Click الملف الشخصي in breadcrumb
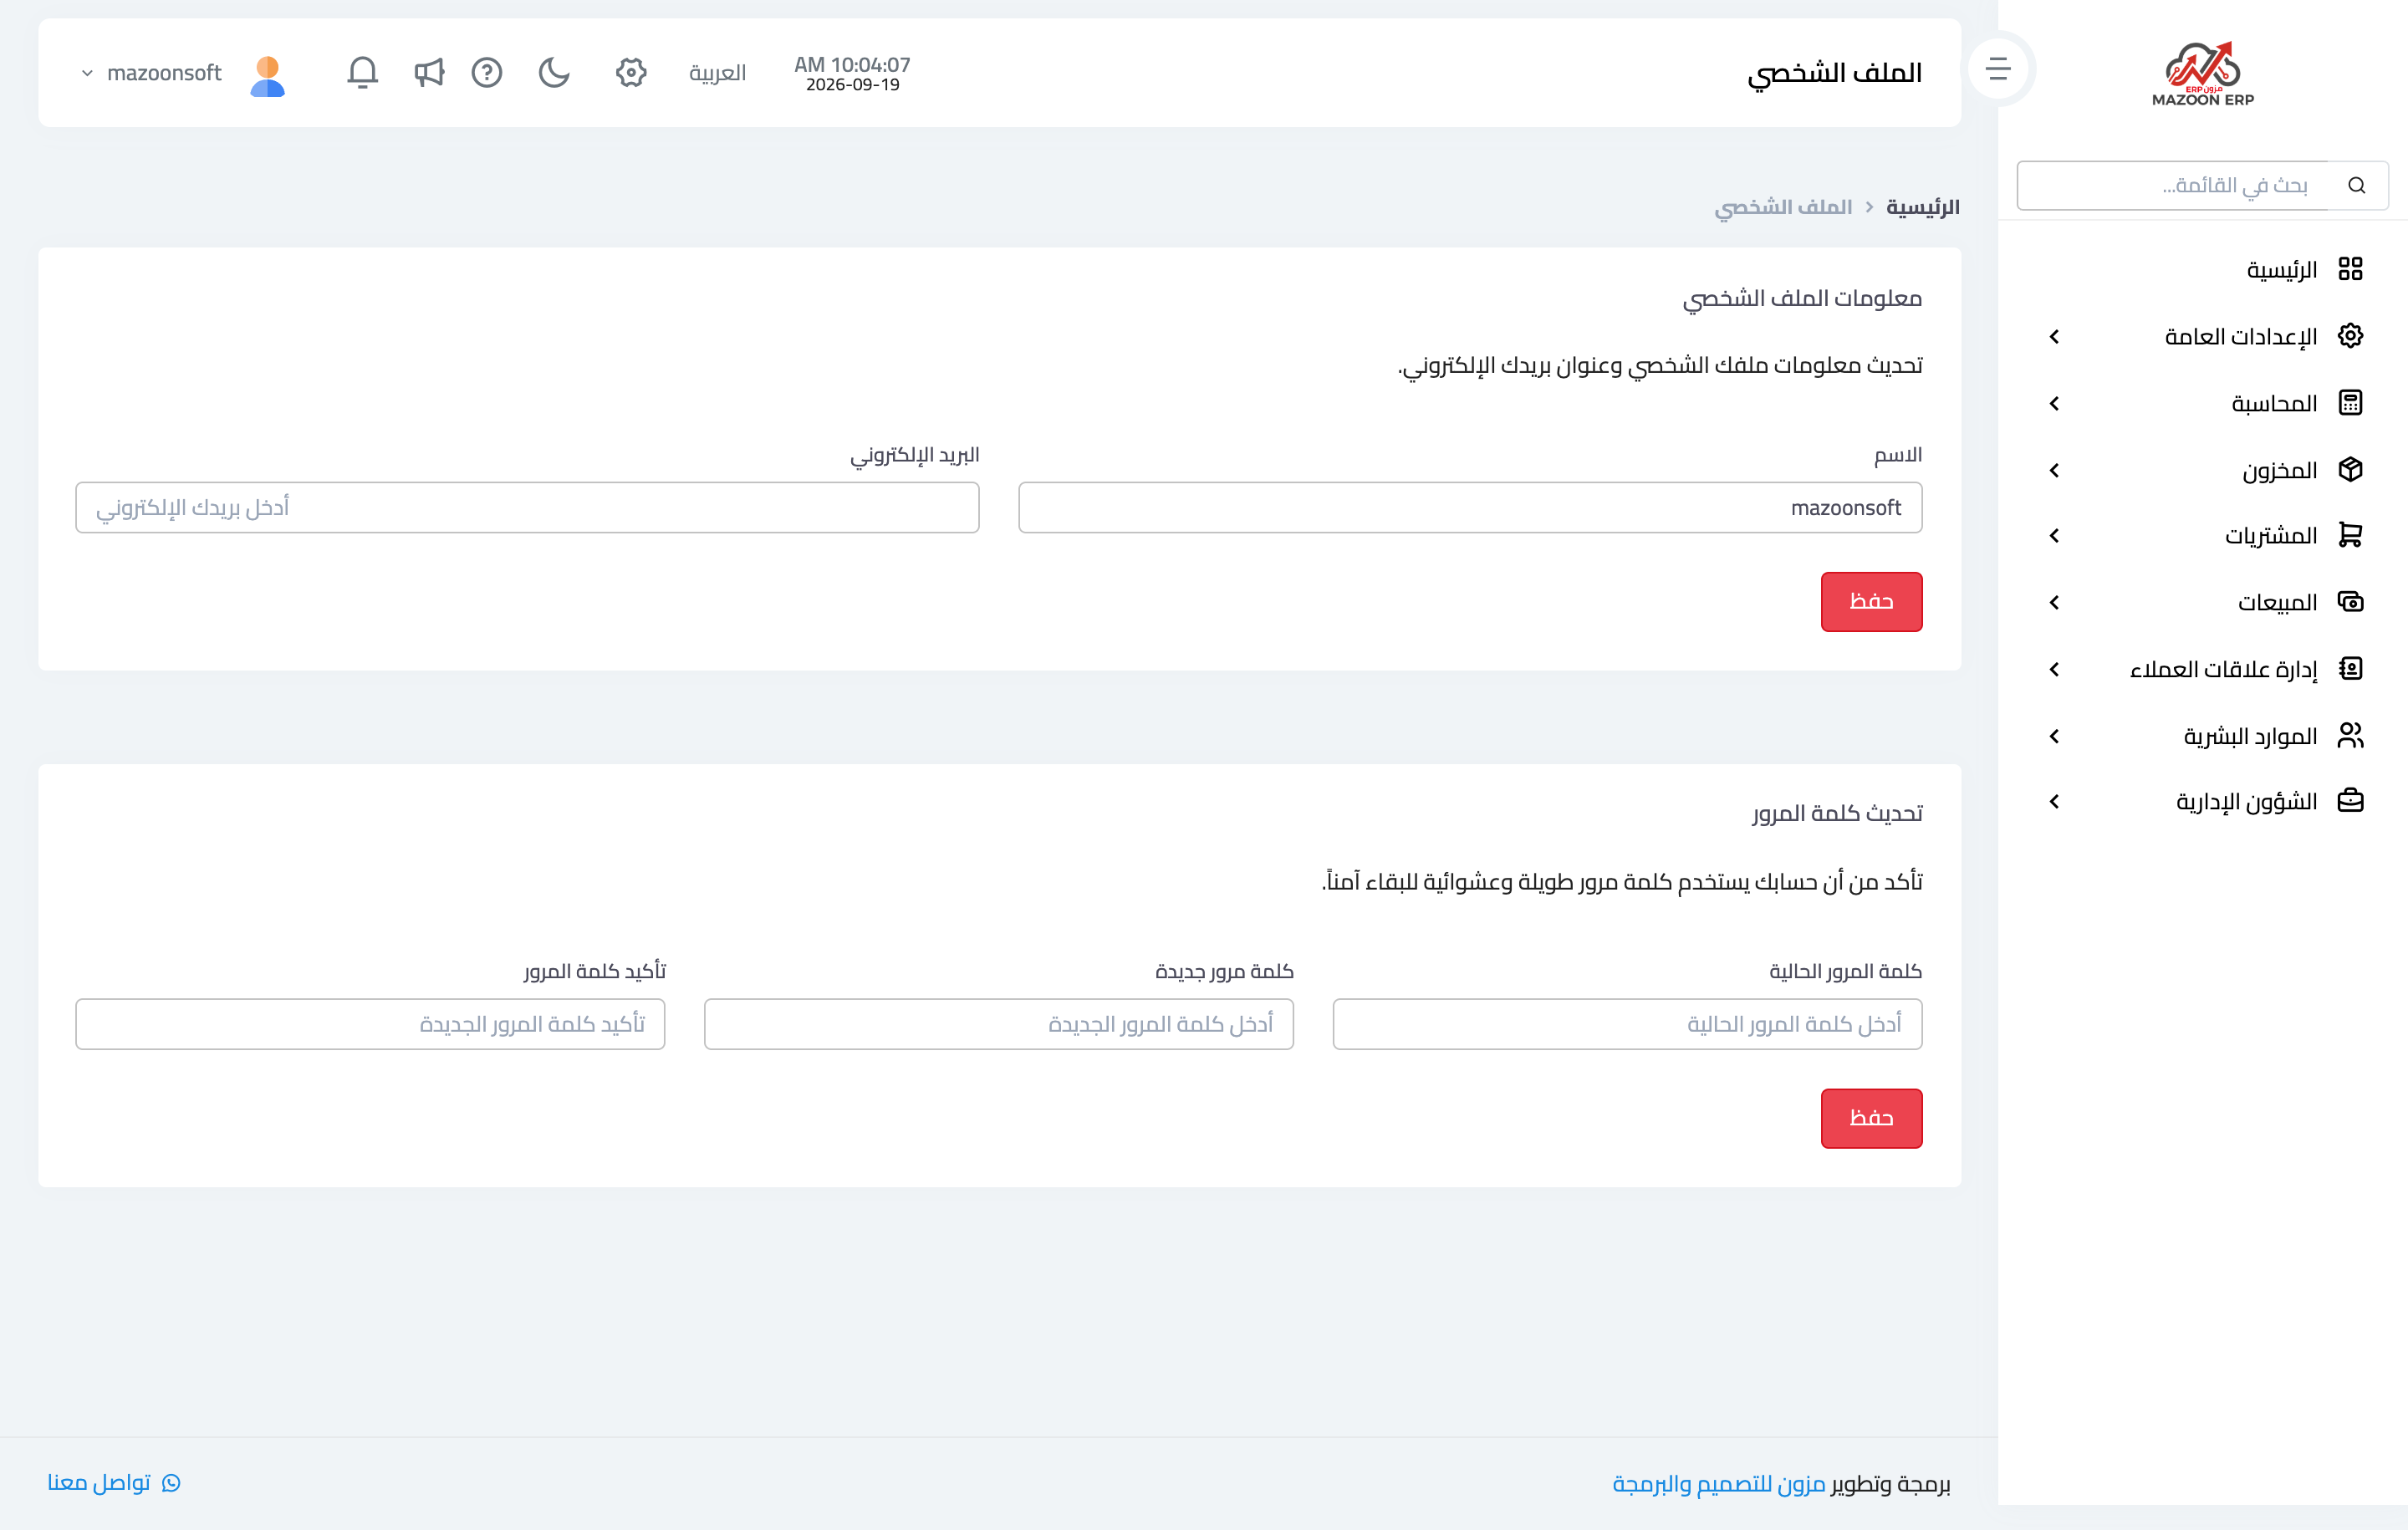Image resolution: width=2408 pixels, height=1530 pixels. coord(1783,207)
